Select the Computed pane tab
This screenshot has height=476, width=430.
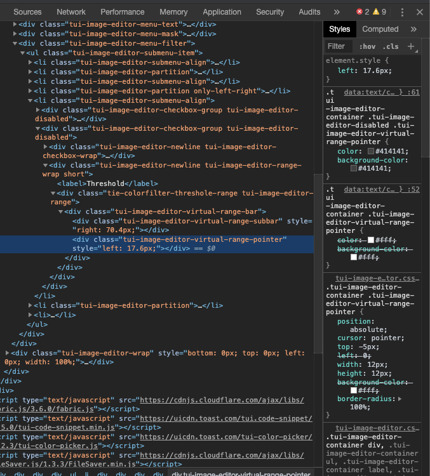[x=380, y=29]
